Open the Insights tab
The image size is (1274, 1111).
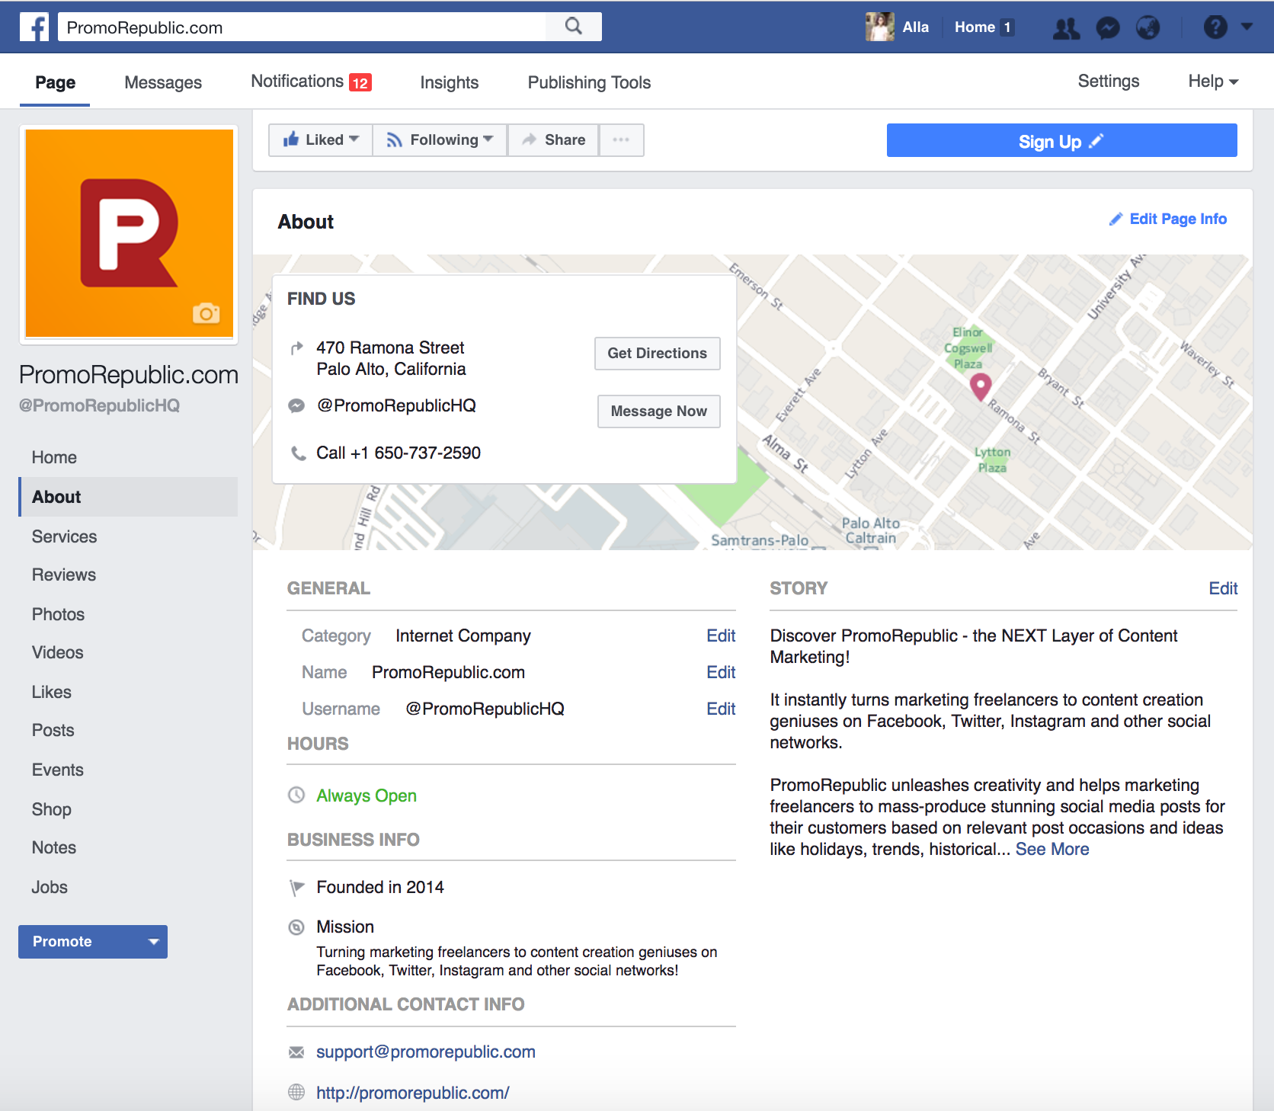coord(450,82)
